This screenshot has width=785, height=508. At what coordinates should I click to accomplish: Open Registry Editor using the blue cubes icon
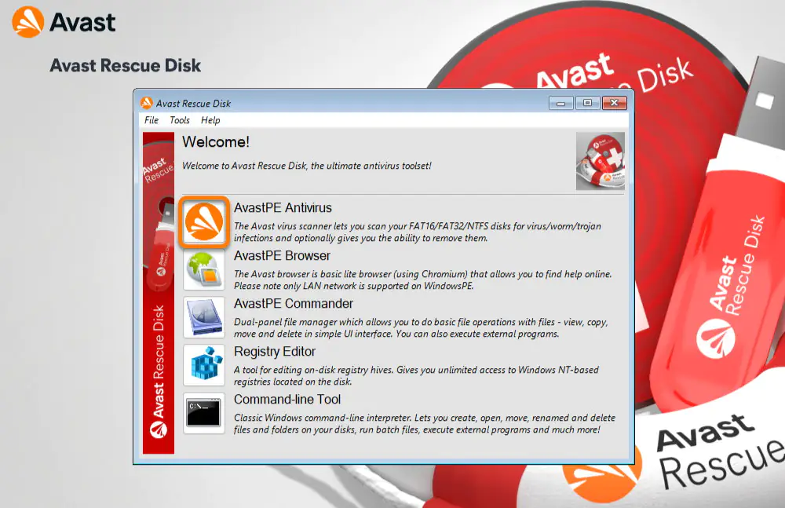click(204, 364)
